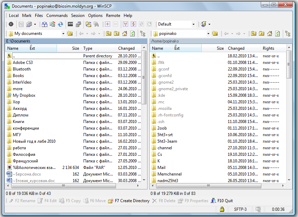Screen dimensions: 298x217
Task: Open the Files menu
Action: (x=39, y=16)
